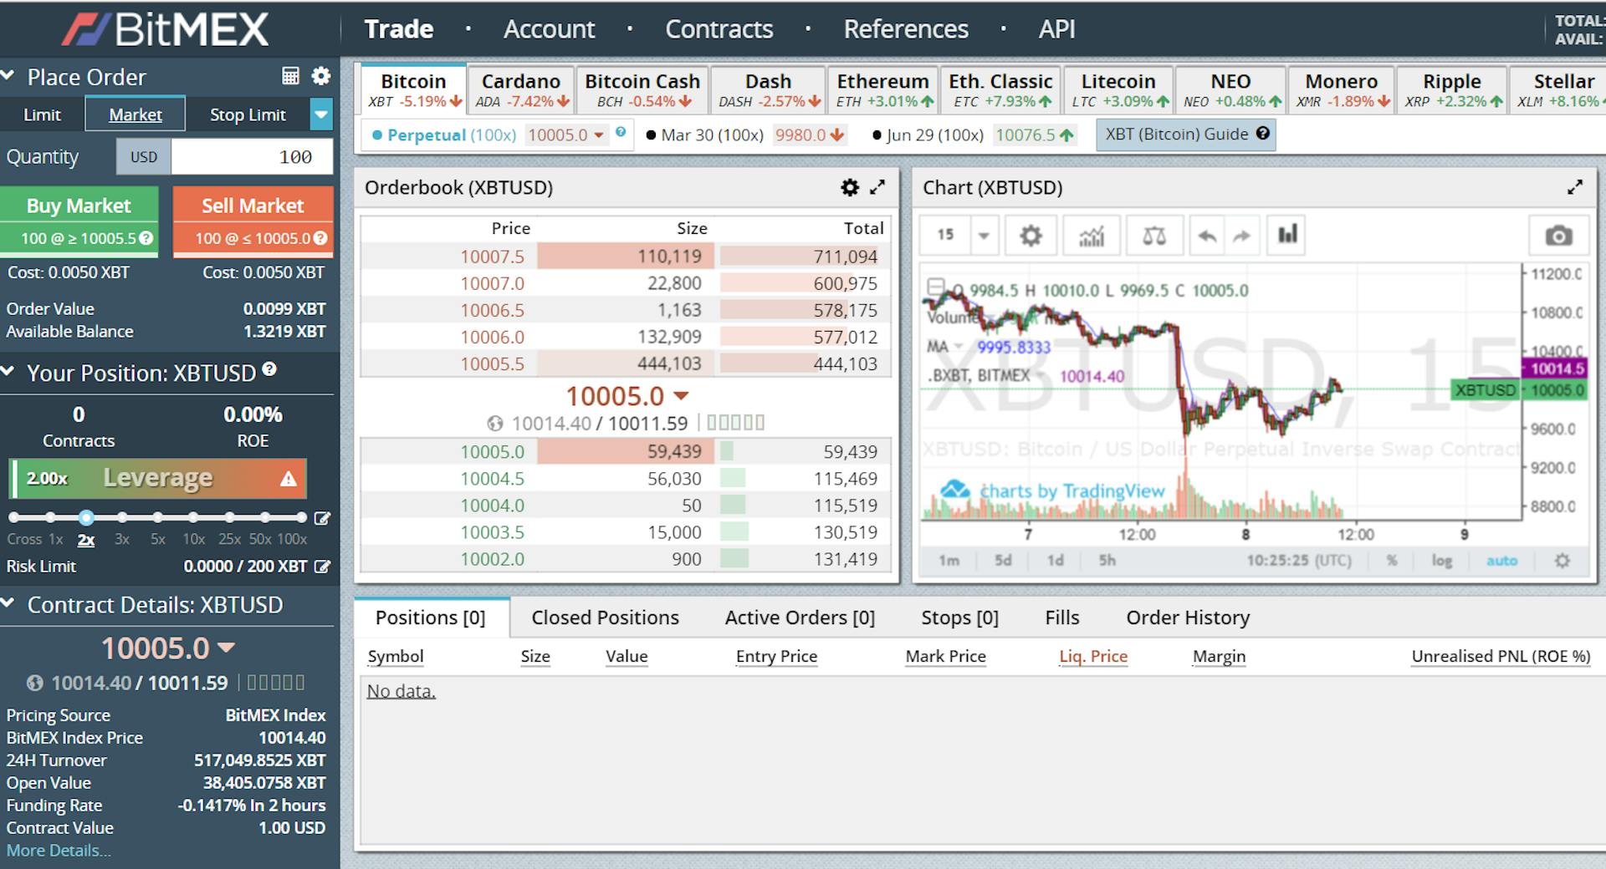The height and width of the screenshot is (869, 1606).
Task: Open the chart Indicators icon
Action: coord(1092,235)
